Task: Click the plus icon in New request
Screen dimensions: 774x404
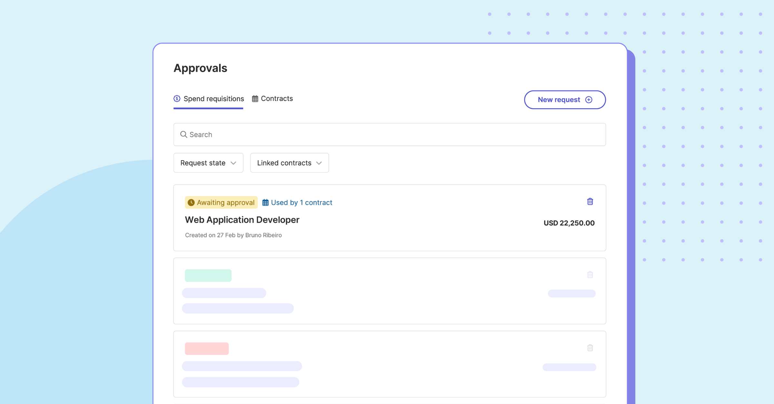Action: (x=589, y=100)
